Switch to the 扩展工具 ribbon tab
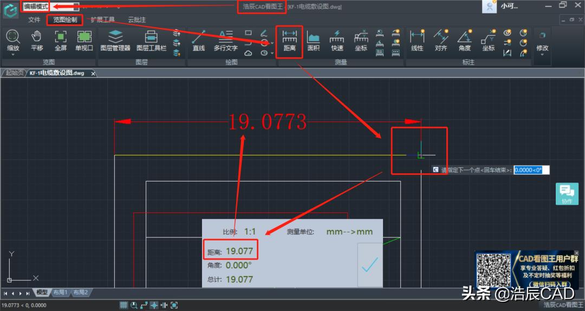The height and width of the screenshot is (311, 585). (102, 20)
